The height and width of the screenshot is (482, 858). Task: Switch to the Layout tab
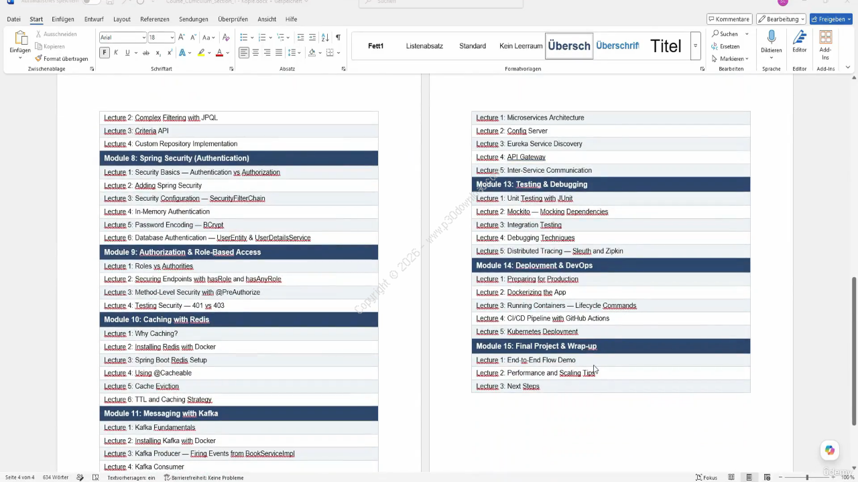[x=122, y=19]
